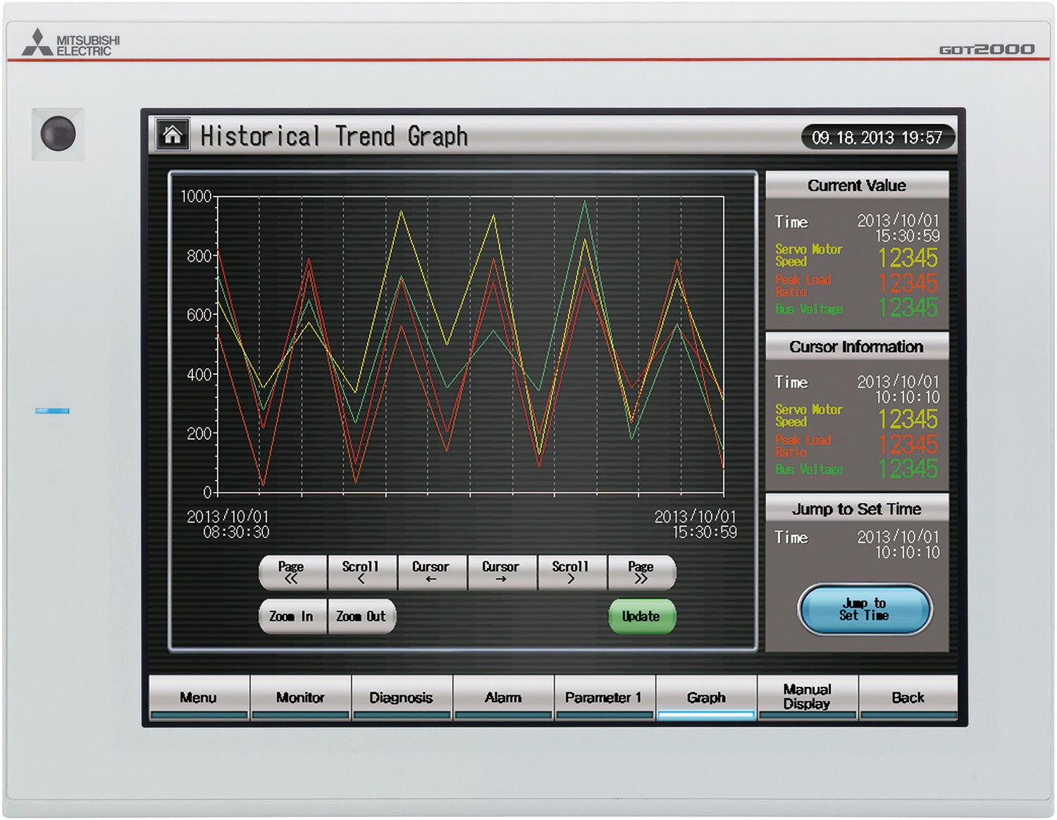Switch to the Monitor tab

(x=300, y=697)
